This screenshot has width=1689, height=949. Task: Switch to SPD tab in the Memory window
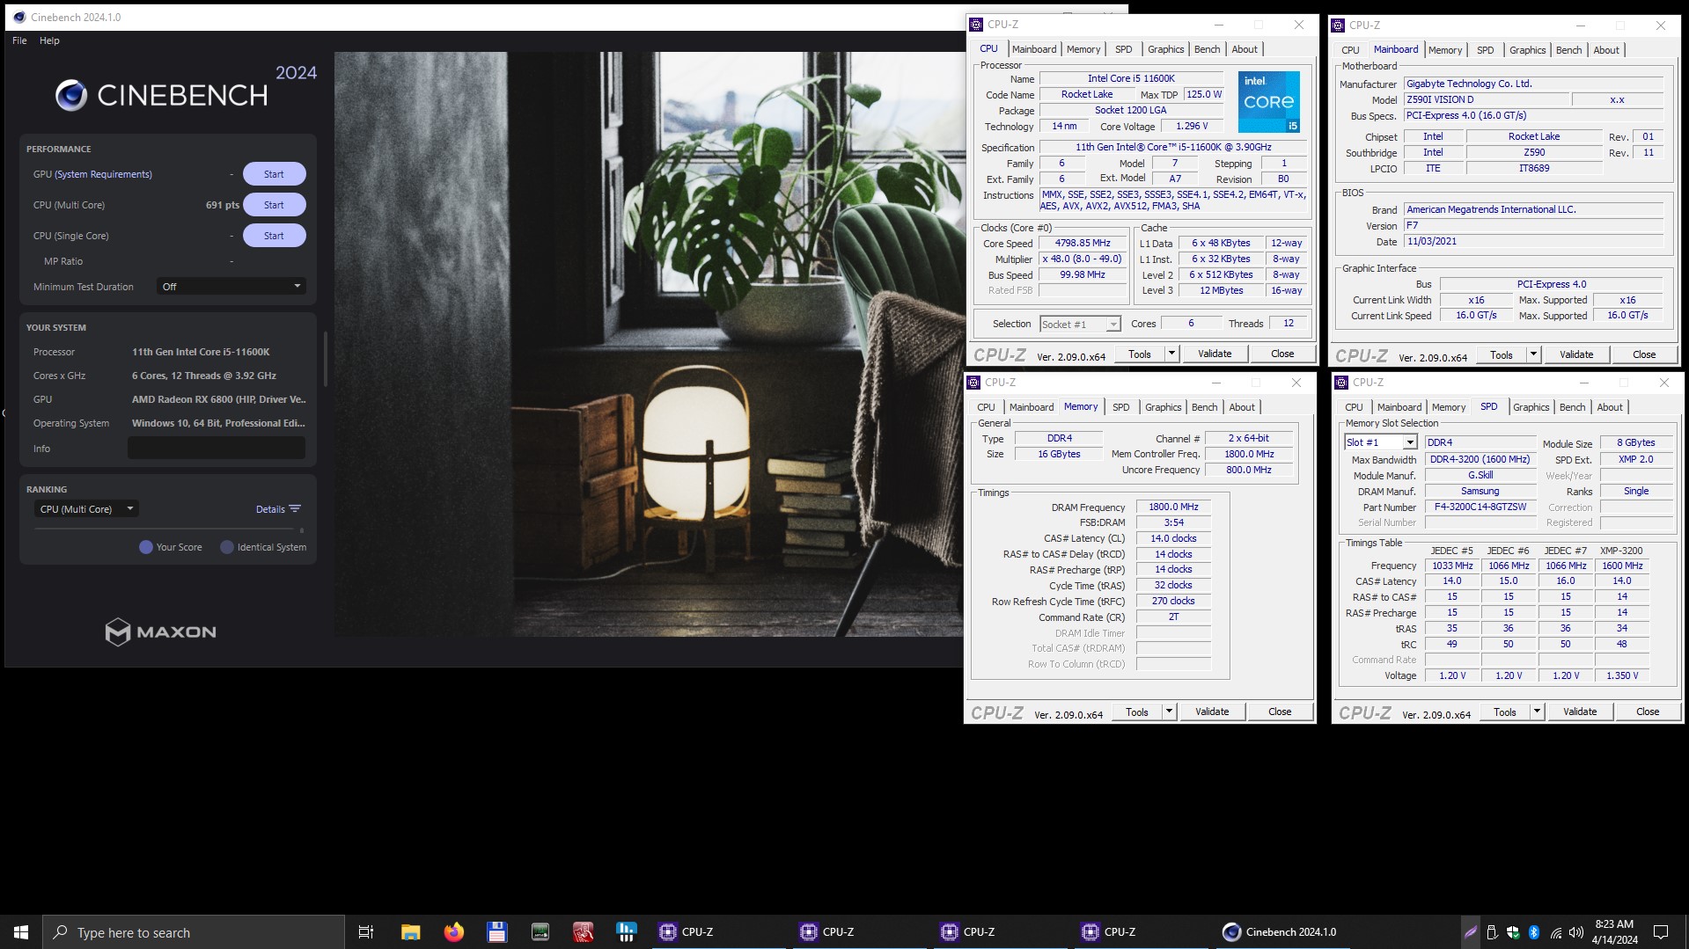[x=1120, y=407]
